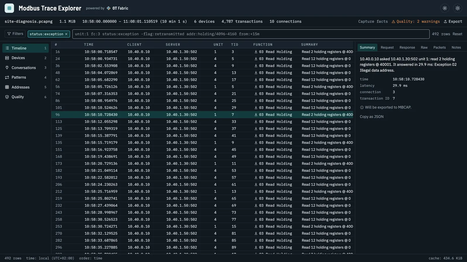Image resolution: width=467 pixels, height=262 pixels.
Task: Switch to the Raw tab
Action: (424, 47)
